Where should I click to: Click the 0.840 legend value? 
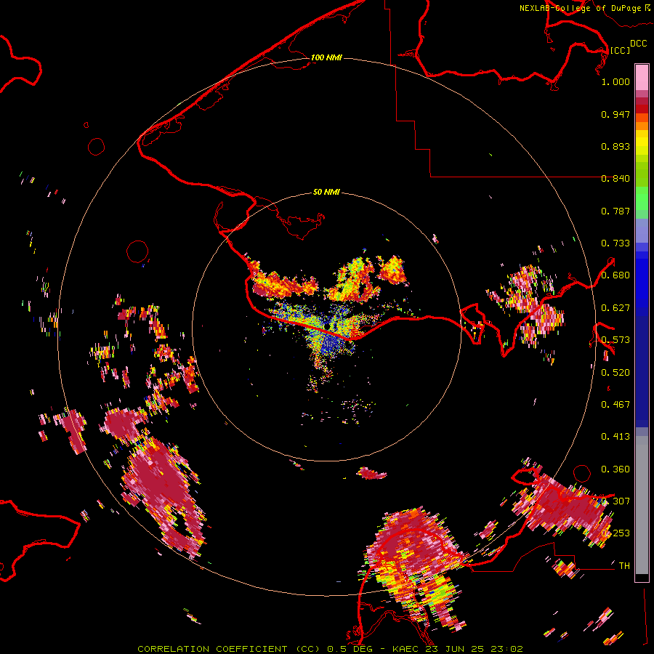click(x=615, y=179)
